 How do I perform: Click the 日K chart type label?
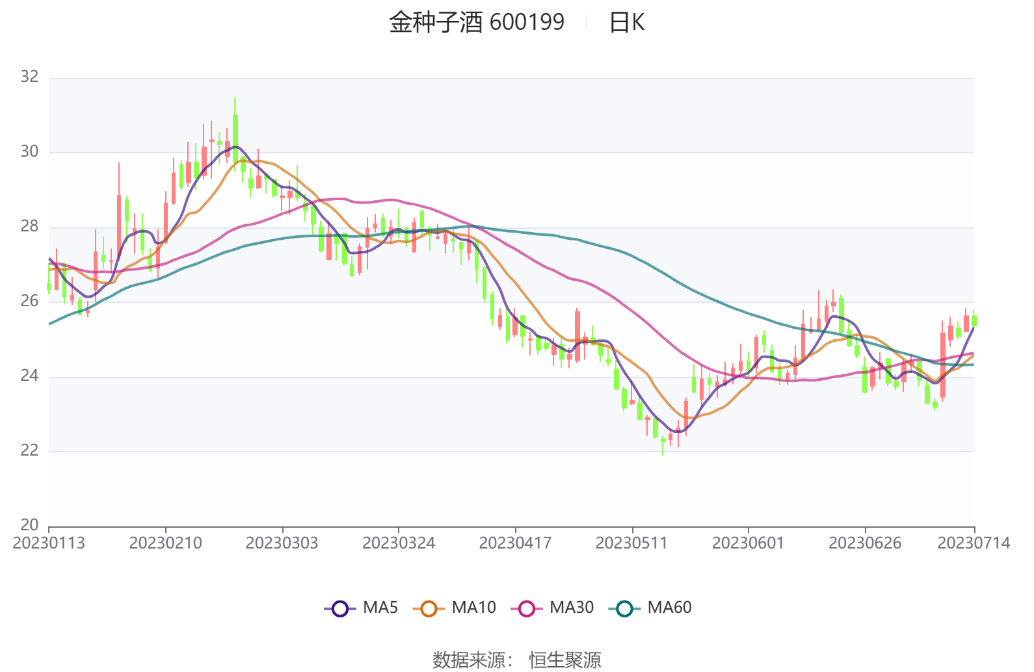coord(626,23)
